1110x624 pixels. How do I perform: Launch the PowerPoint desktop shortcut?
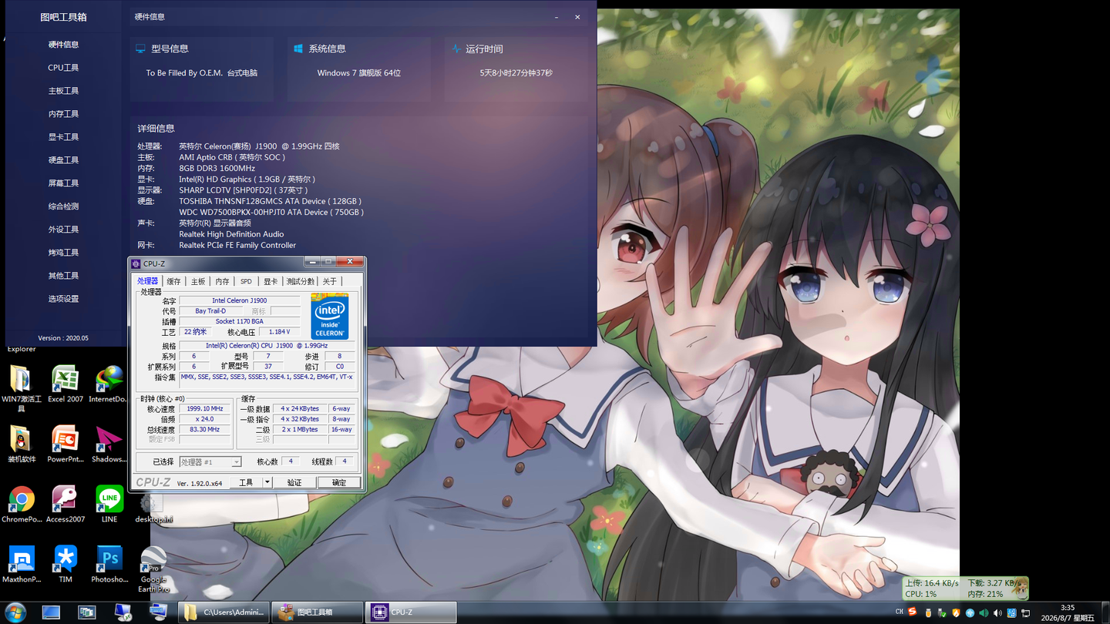[x=66, y=443]
